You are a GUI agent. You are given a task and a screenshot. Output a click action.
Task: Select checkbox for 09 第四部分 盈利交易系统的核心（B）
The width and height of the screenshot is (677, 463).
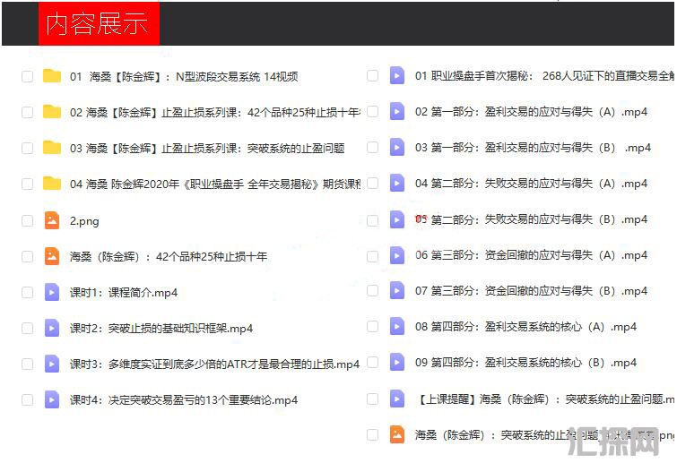[372, 363]
